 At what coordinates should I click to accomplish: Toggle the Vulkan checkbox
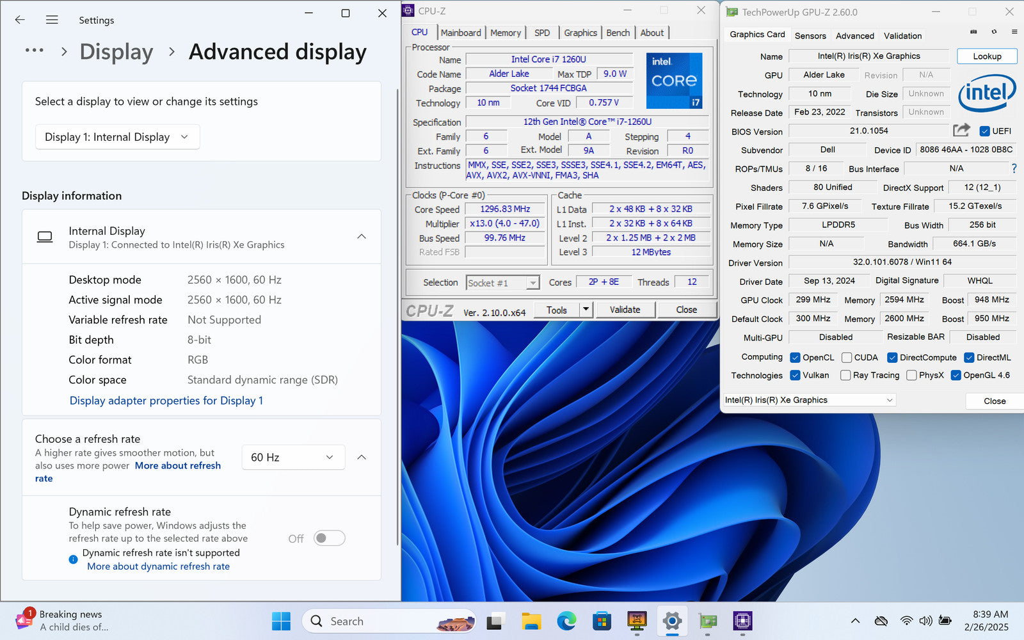[x=795, y=376]
